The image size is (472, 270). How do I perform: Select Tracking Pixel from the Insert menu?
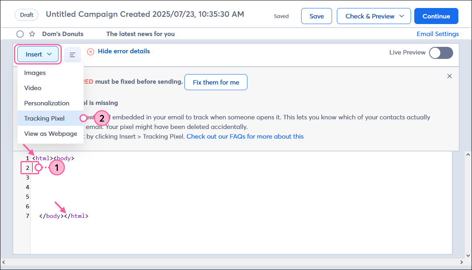click(x=44, y=118)
